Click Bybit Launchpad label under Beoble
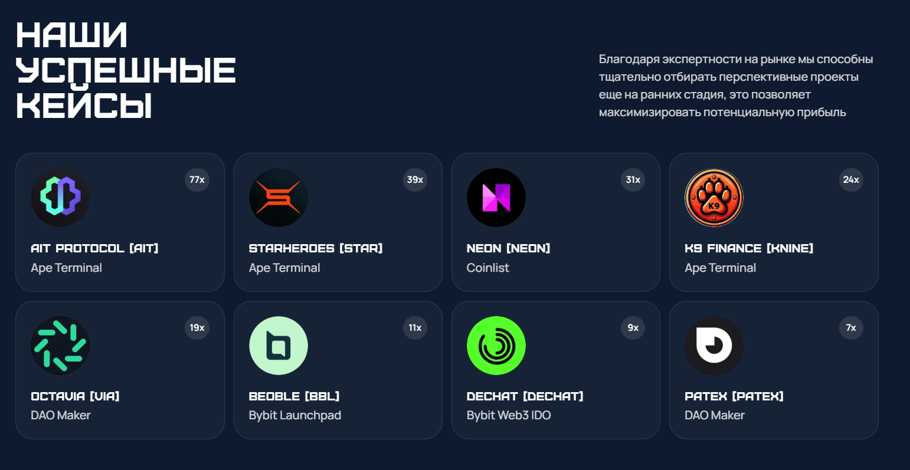This screenshot has width=910, height=470. 295,415
